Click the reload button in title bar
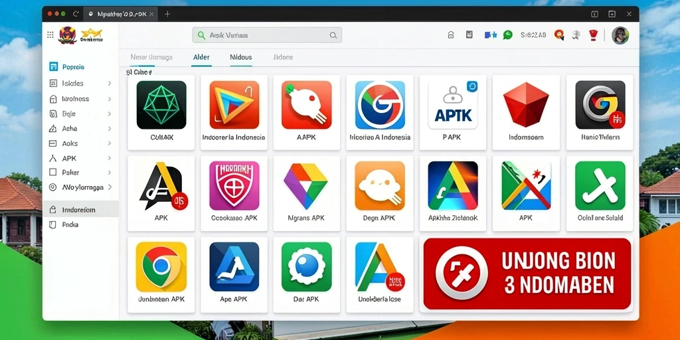The height and width of the screenshot is (340, 680). (x=76, y=14)
